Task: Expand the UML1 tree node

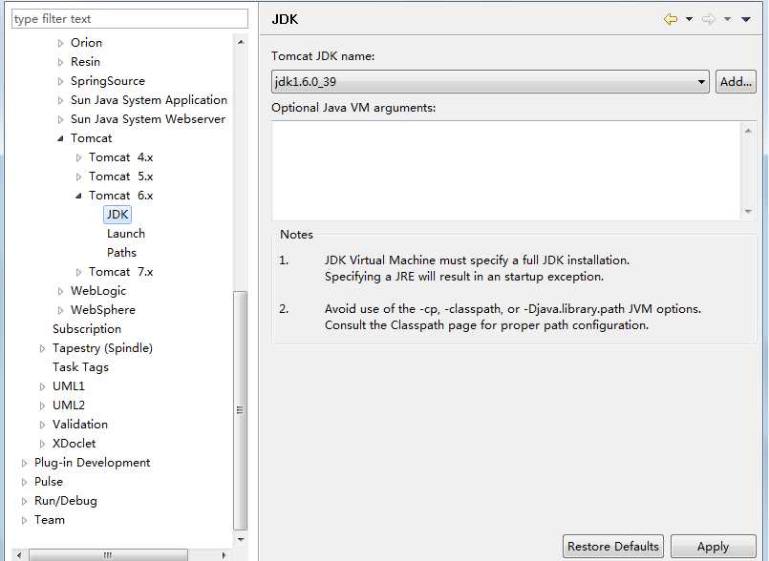Action: (x=42, y=387)
